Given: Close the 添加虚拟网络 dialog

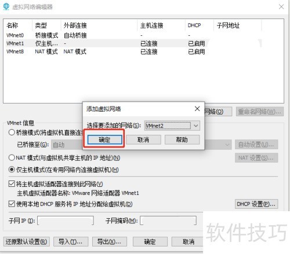Looking at the screenshot, I should tap(197, 109).
